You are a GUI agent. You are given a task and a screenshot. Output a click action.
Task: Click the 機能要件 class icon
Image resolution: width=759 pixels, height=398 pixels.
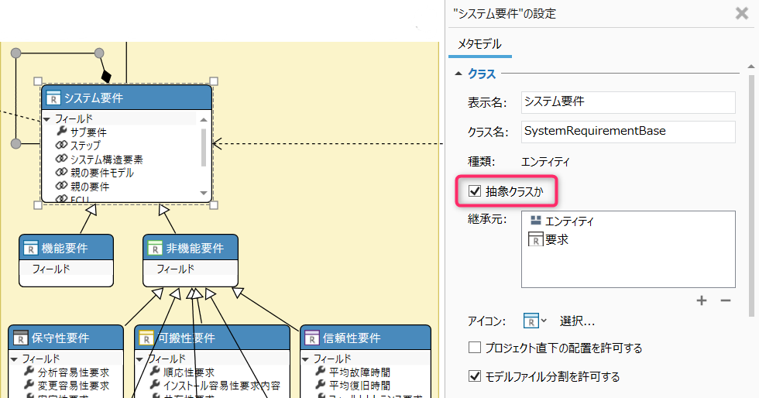point(30,249)
